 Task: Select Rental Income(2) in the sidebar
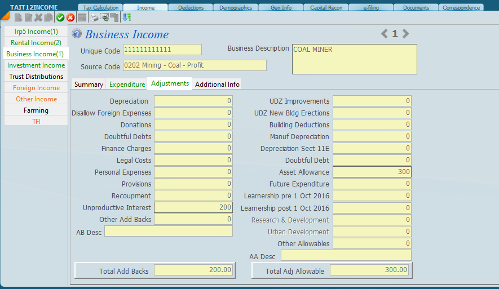pos(36,43)
